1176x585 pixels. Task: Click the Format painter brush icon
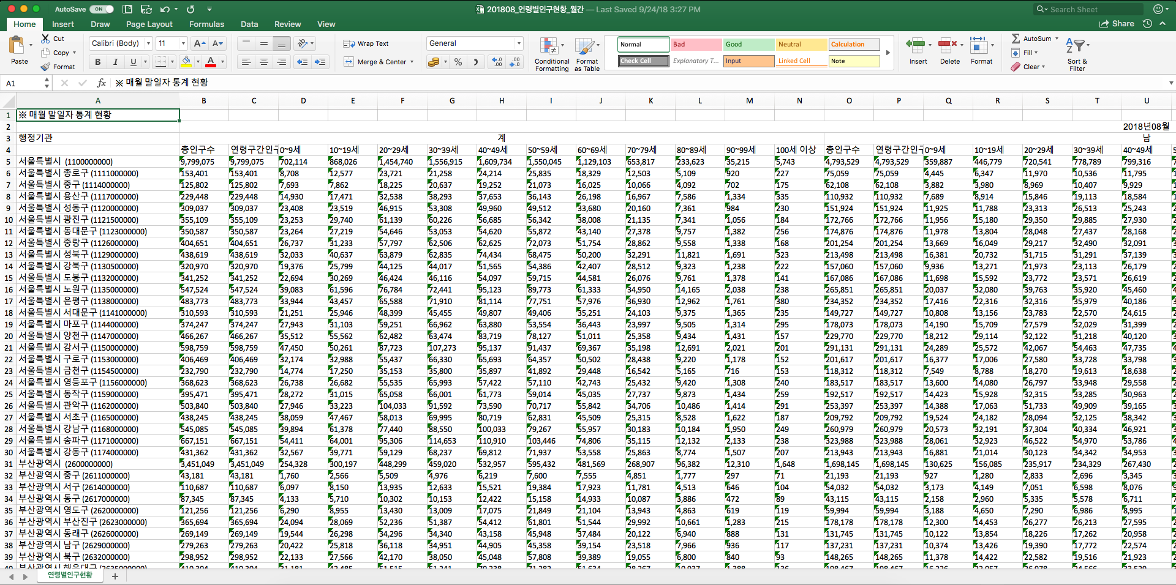coord(45,67)
